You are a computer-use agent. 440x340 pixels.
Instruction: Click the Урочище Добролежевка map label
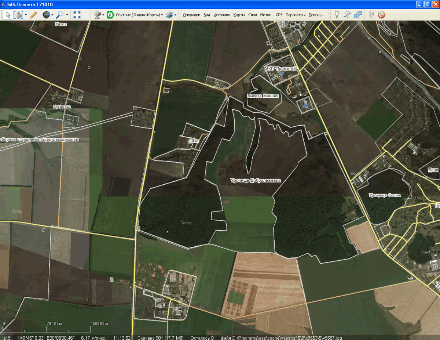255,181
